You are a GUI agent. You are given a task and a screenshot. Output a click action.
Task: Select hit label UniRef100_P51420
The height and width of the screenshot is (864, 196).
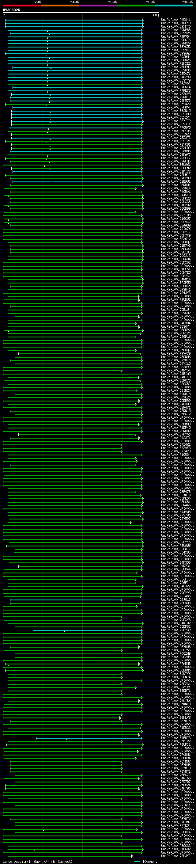click(176, 104)
